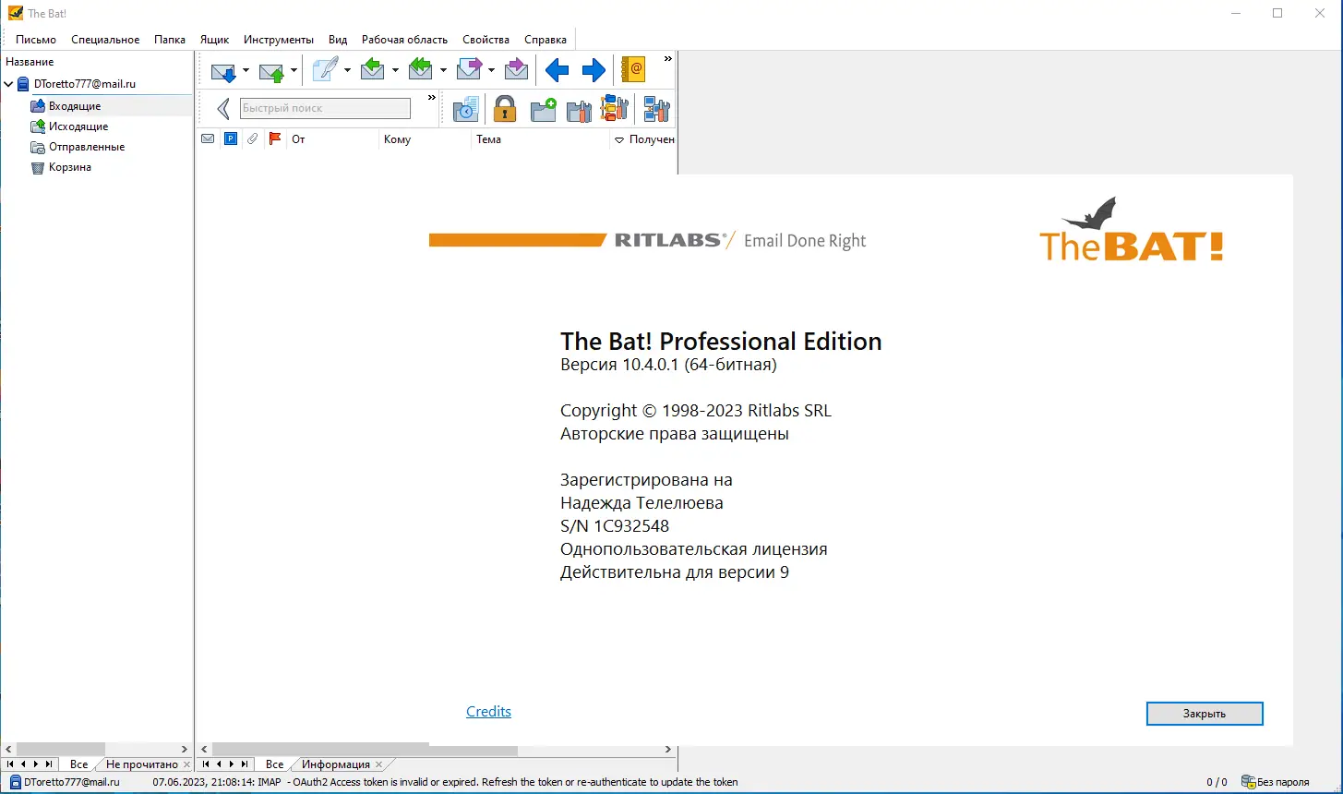Close the 'Информация' tab

(x=378, y=765)
